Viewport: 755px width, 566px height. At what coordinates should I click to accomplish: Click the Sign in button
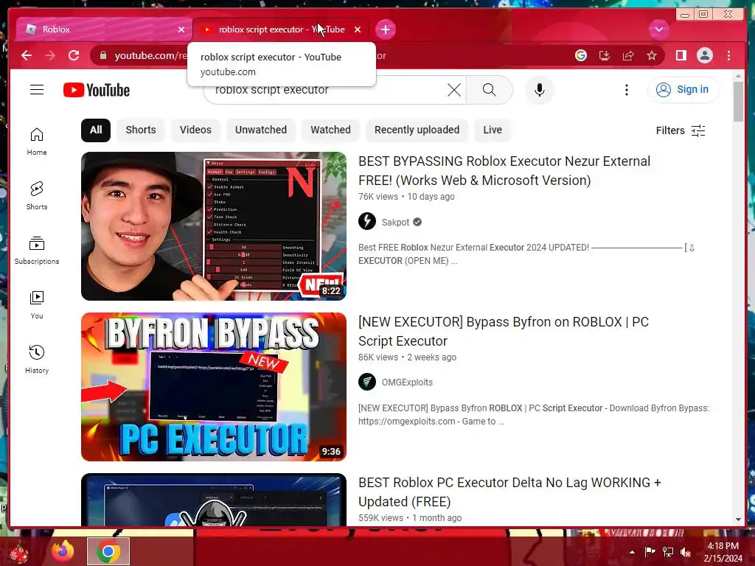[x=683, y=89]
